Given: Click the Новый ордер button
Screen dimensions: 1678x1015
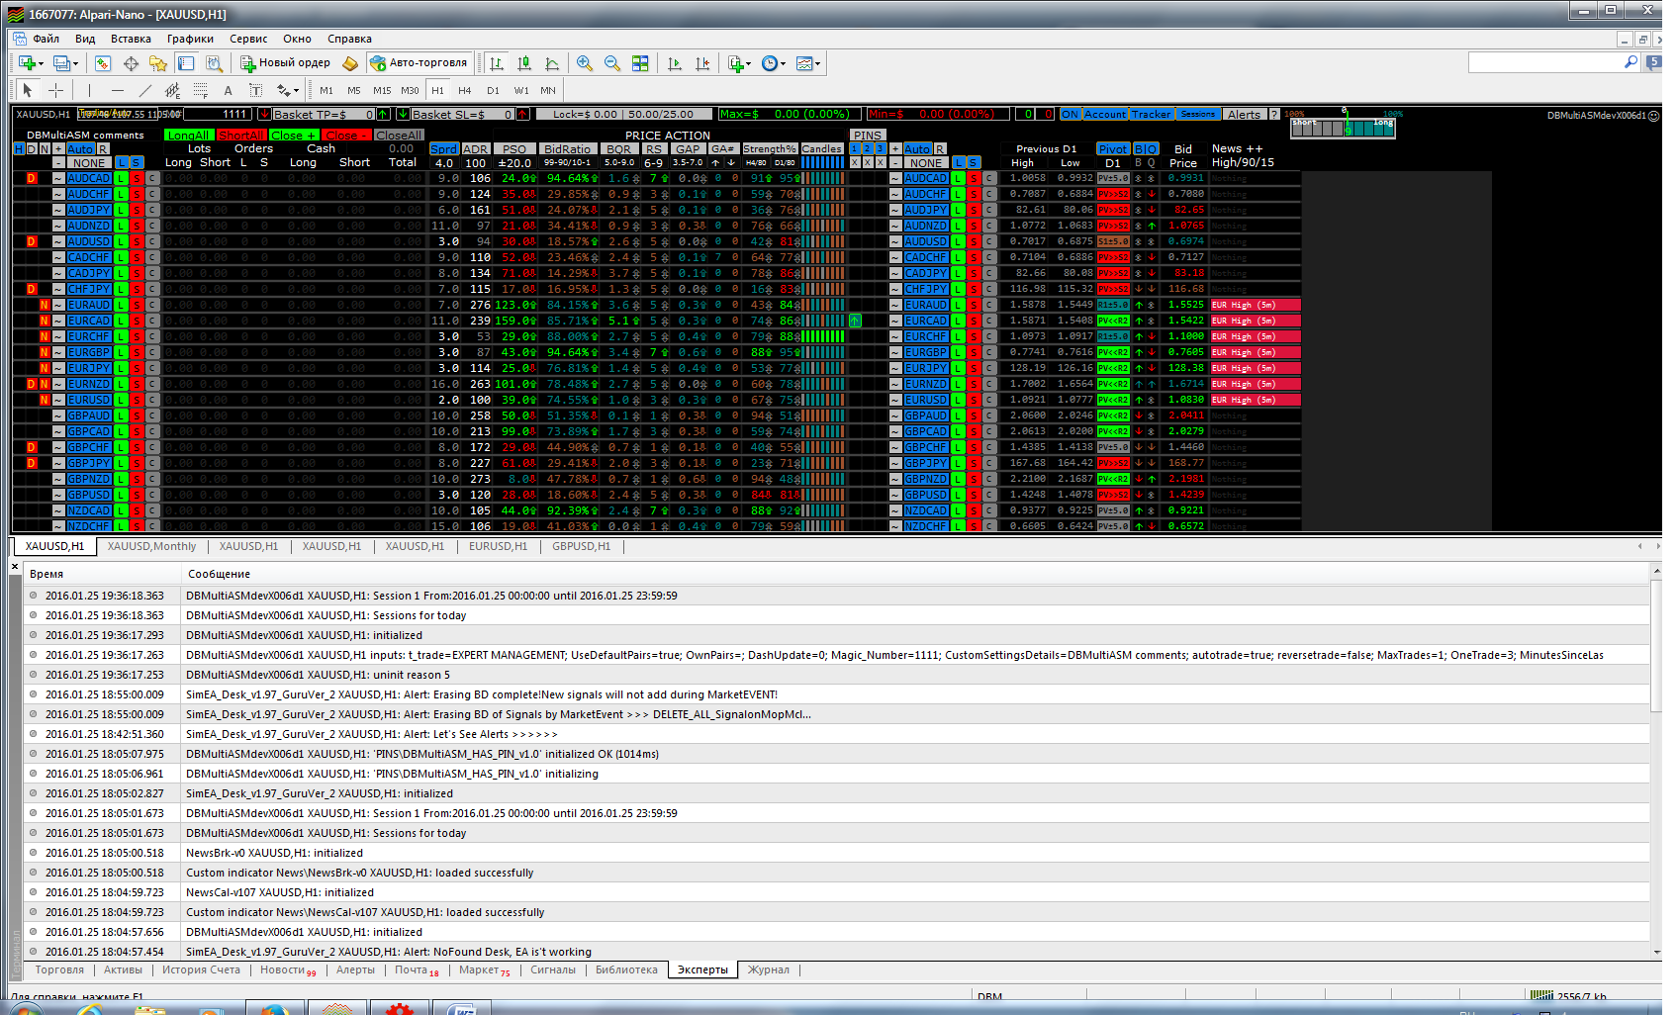Looking at the screenshot, I should (x=287, y=62).
